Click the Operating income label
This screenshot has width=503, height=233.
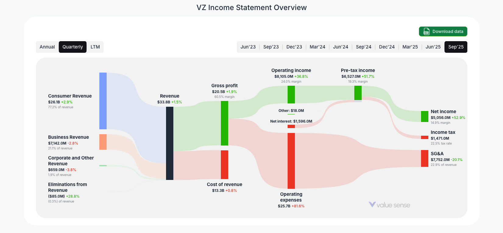click(x=291, y=70)
